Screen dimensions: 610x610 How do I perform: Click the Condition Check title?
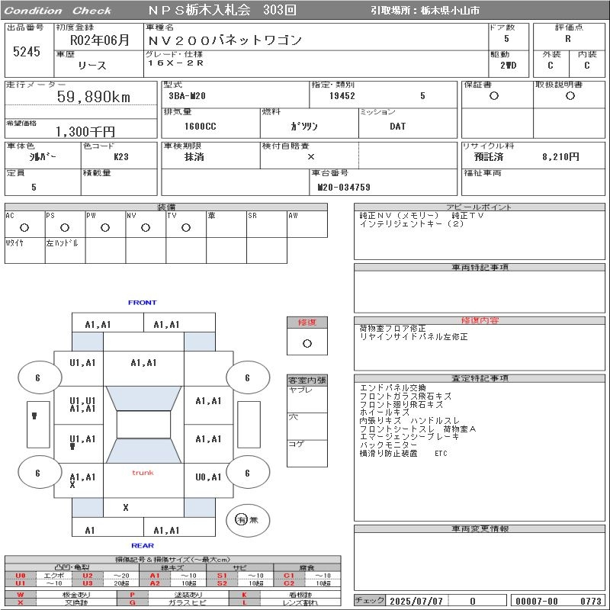(x=58, y=11)
